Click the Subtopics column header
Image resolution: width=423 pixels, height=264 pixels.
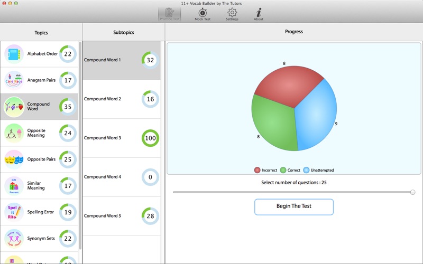pos(124,32)
